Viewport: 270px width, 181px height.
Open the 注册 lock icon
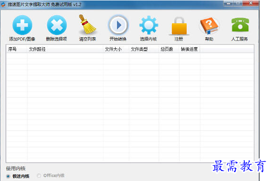coord(179,26)
